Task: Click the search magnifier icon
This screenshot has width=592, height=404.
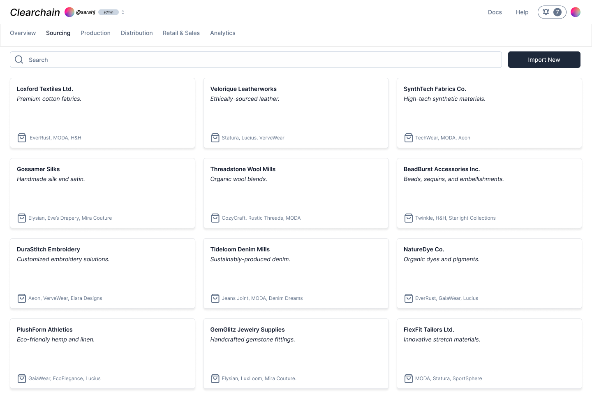Action: [x=19, y=60]
